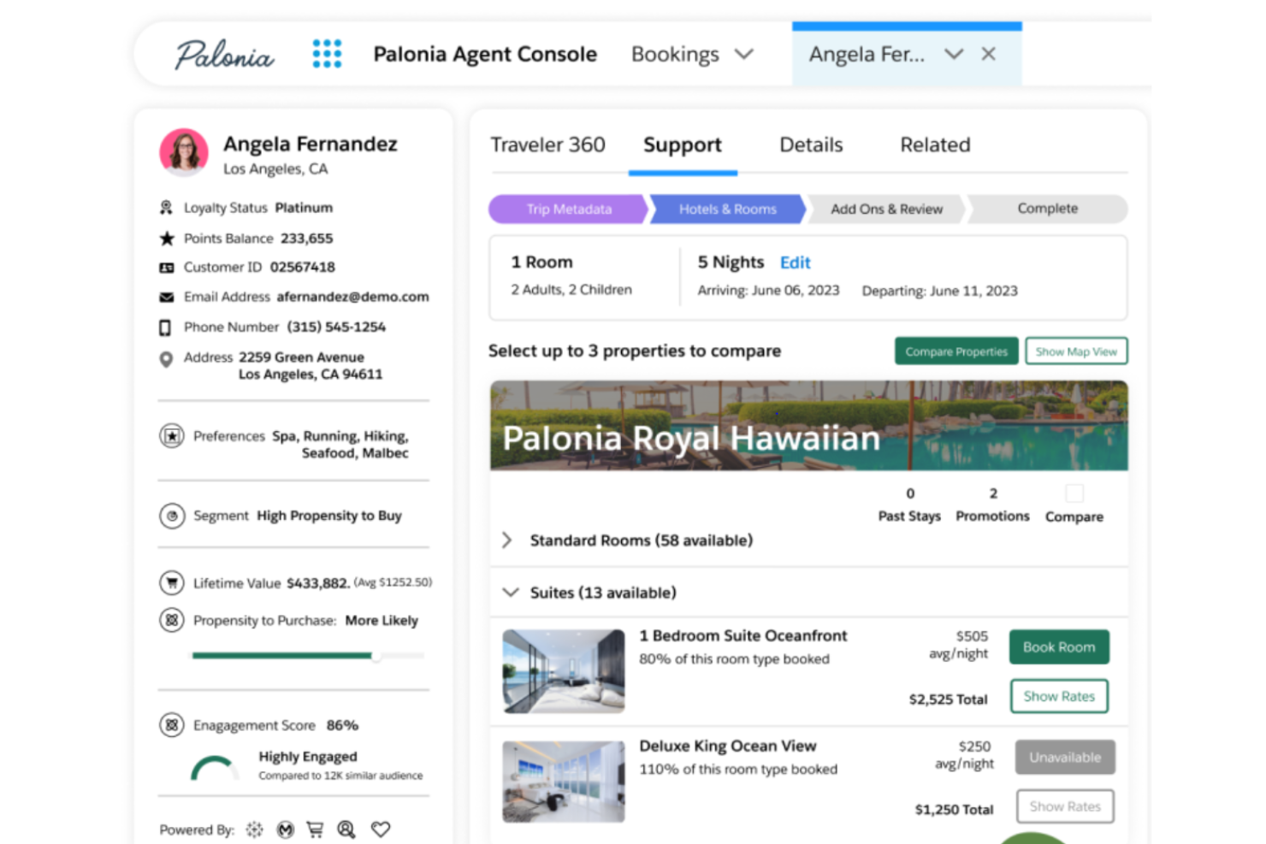Click the Deluxe King Ocean View thumbnail
This screenshot has height=844, width=1266.
coord(562,781)
